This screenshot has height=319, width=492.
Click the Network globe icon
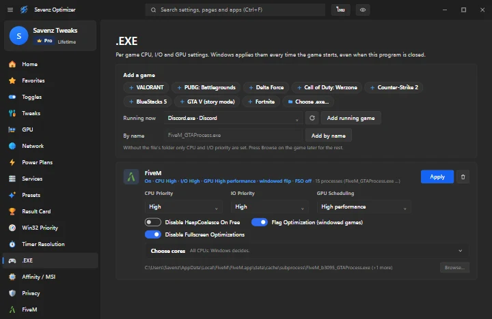coord(12,146)
